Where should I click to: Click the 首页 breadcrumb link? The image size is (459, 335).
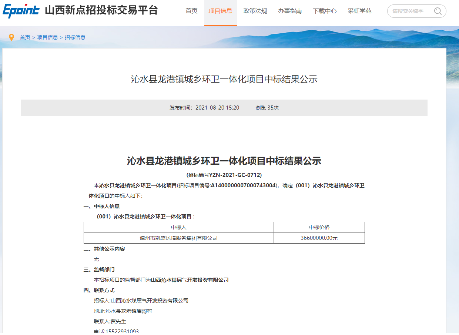tap(25, 37)
